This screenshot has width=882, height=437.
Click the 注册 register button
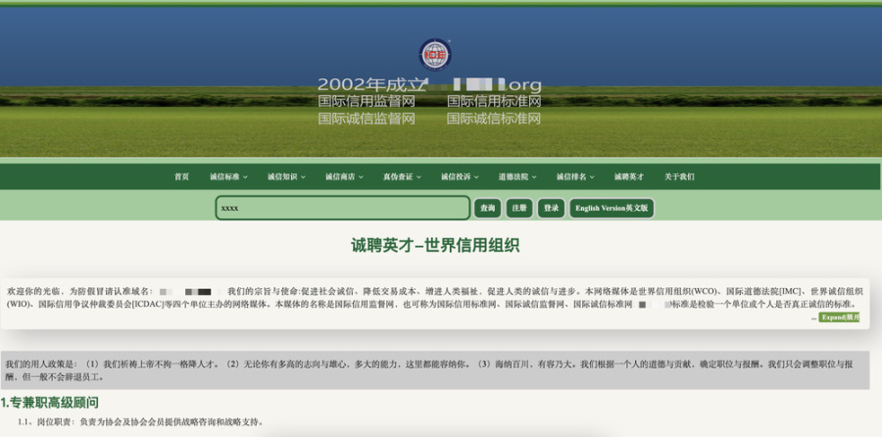(519, 208)
